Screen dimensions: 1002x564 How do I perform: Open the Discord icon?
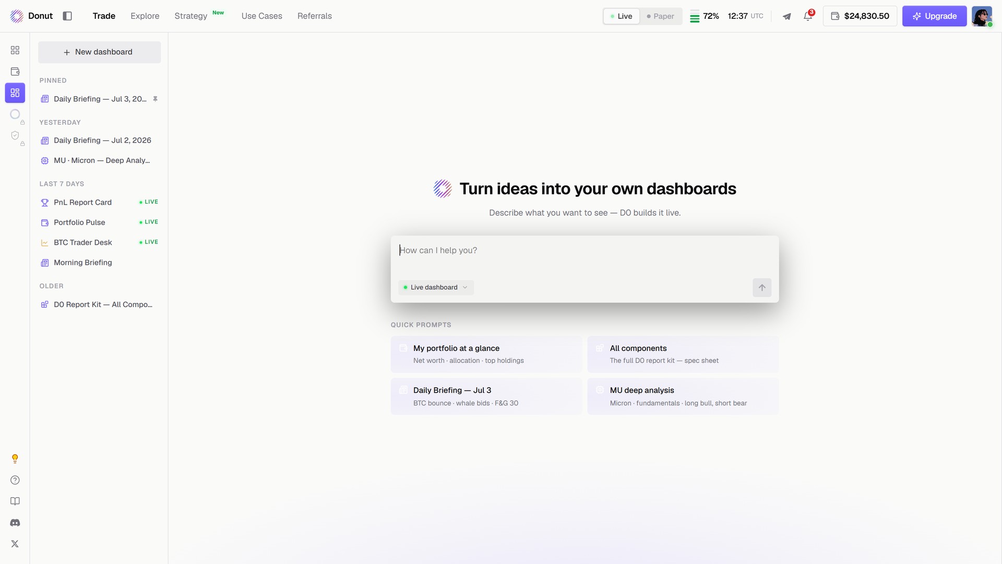click(15, 523)
